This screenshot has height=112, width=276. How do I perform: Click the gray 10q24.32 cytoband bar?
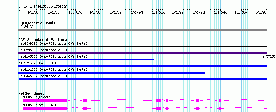(143, 30)
